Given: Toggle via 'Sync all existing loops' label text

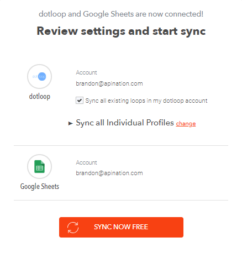Looking at the screenshot, I should pos(146,101).
